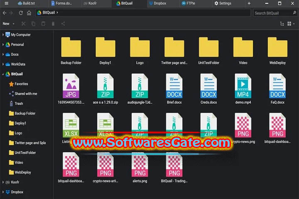
Task: Open the hamburger menu icon
Action: [6, 3]
